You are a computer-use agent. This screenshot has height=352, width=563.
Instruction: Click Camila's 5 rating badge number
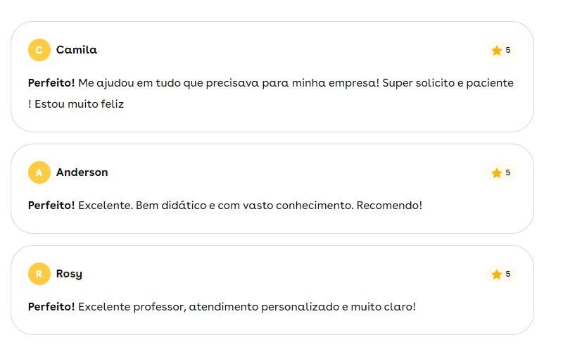tap(508, 50)
